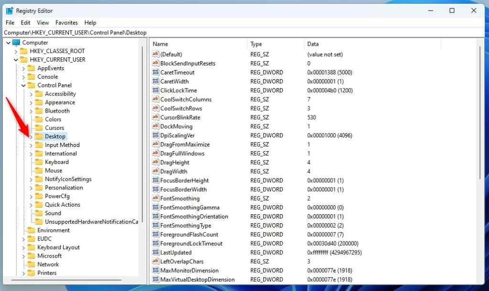Expand the HKEY_CLASSES_ROOT key
The width and height of the screenshot is (489, 291).
(x=16, y=51)
